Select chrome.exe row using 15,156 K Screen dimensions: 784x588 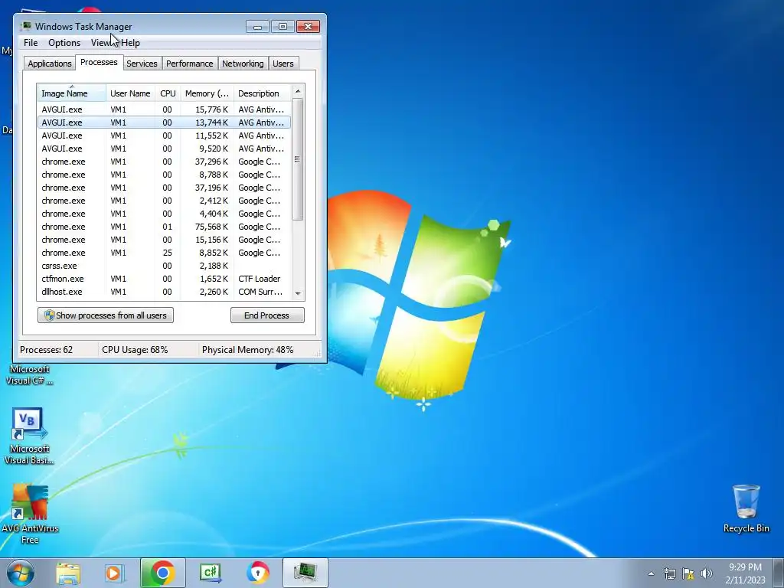(164, 240)
